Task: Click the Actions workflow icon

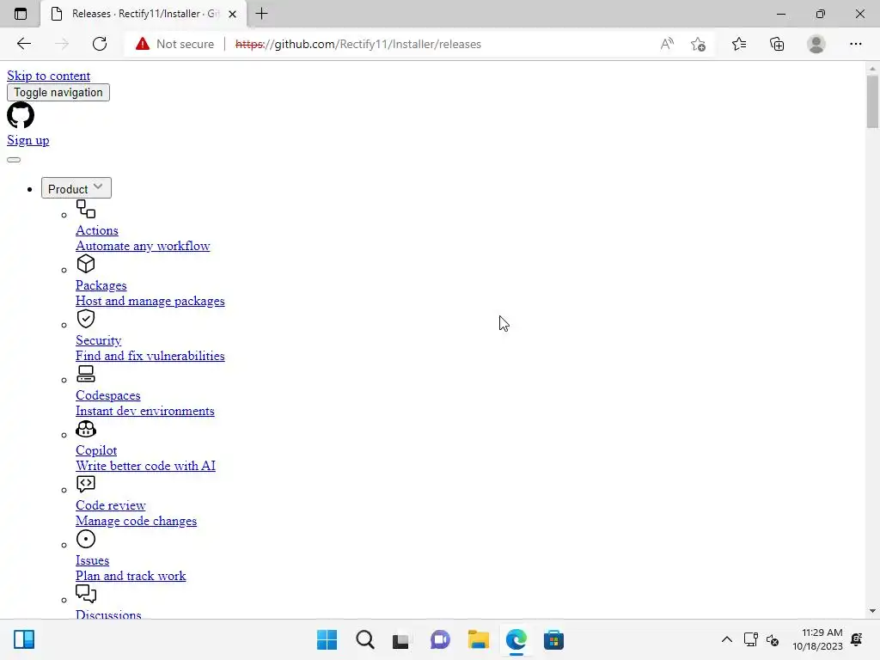Action: 86,209
